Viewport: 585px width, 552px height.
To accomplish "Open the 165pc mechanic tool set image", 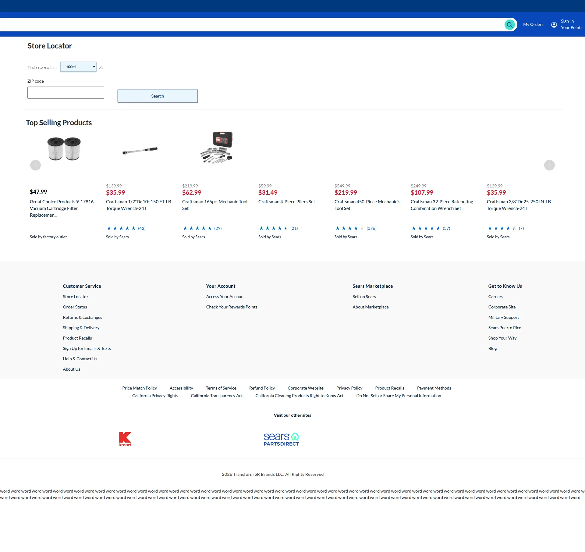I will click(x=217, y=148).
